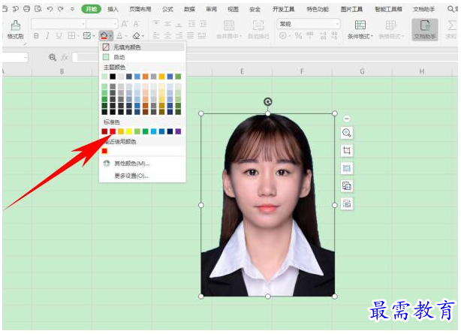The image size is (461, 334).
Task: Click the search magnifier in the tab bar
Action: tap(450, 9)
